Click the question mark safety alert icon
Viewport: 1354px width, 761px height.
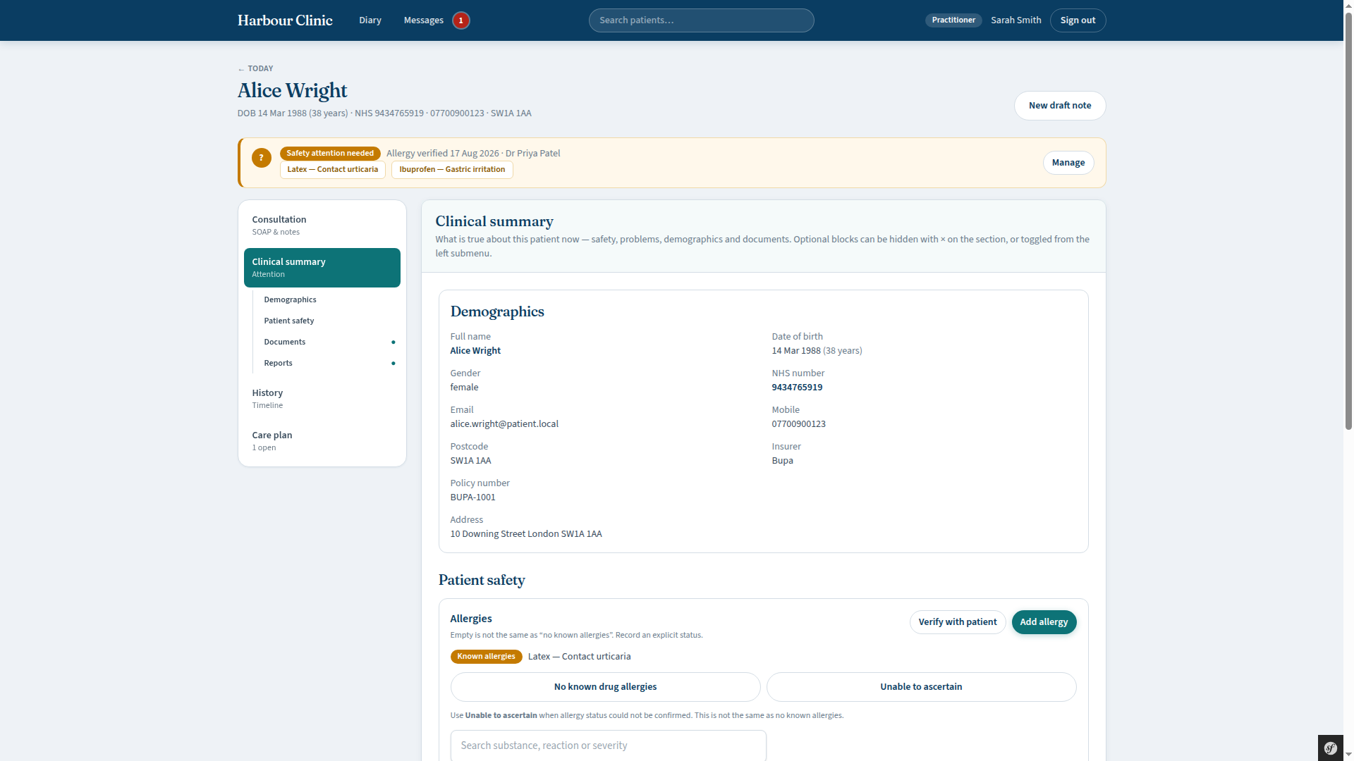(x=261, y=158)
